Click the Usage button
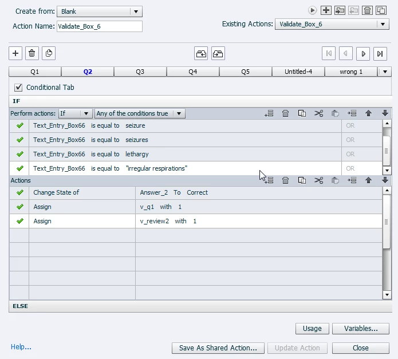The width and height of the screenshot is (398, 359). [312, 329]
